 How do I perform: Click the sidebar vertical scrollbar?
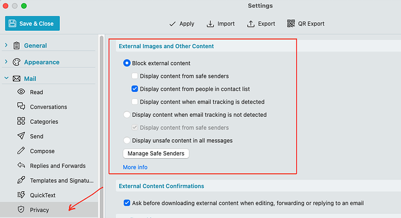(x=102, y=127)
